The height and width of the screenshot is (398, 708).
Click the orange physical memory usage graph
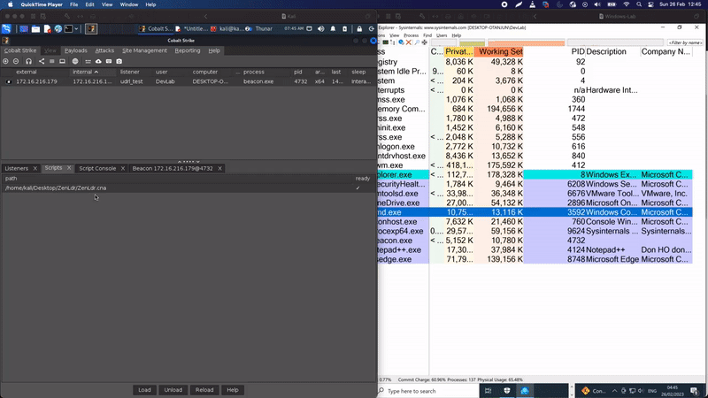pos(526,42)
